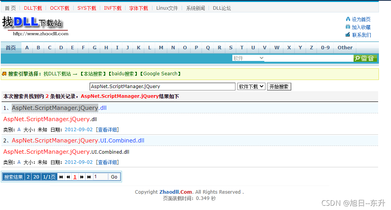Viewport: 391px width, 210px height.
Task: Click the 加入收藏 link
Action: [361, 27]
